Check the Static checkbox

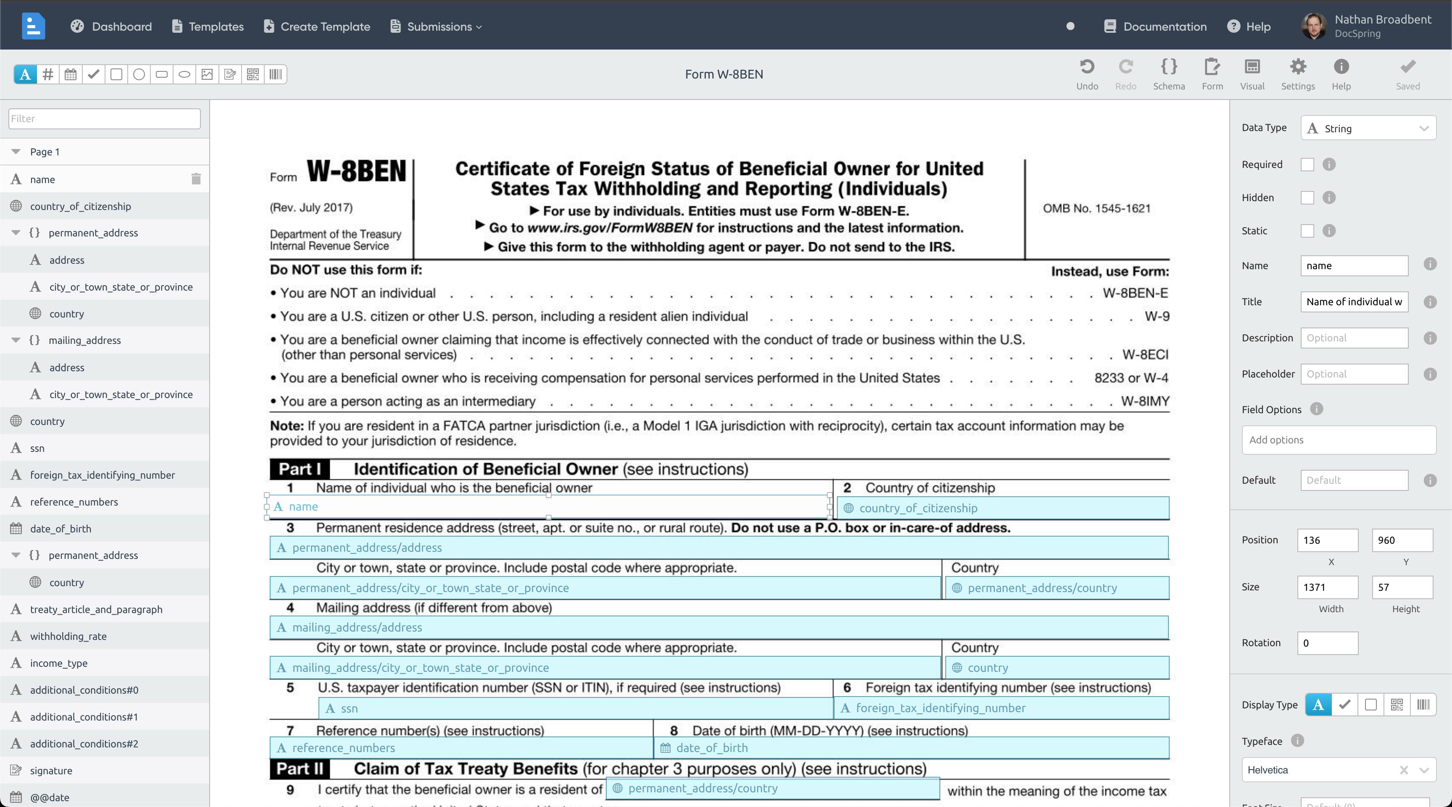1307,231
